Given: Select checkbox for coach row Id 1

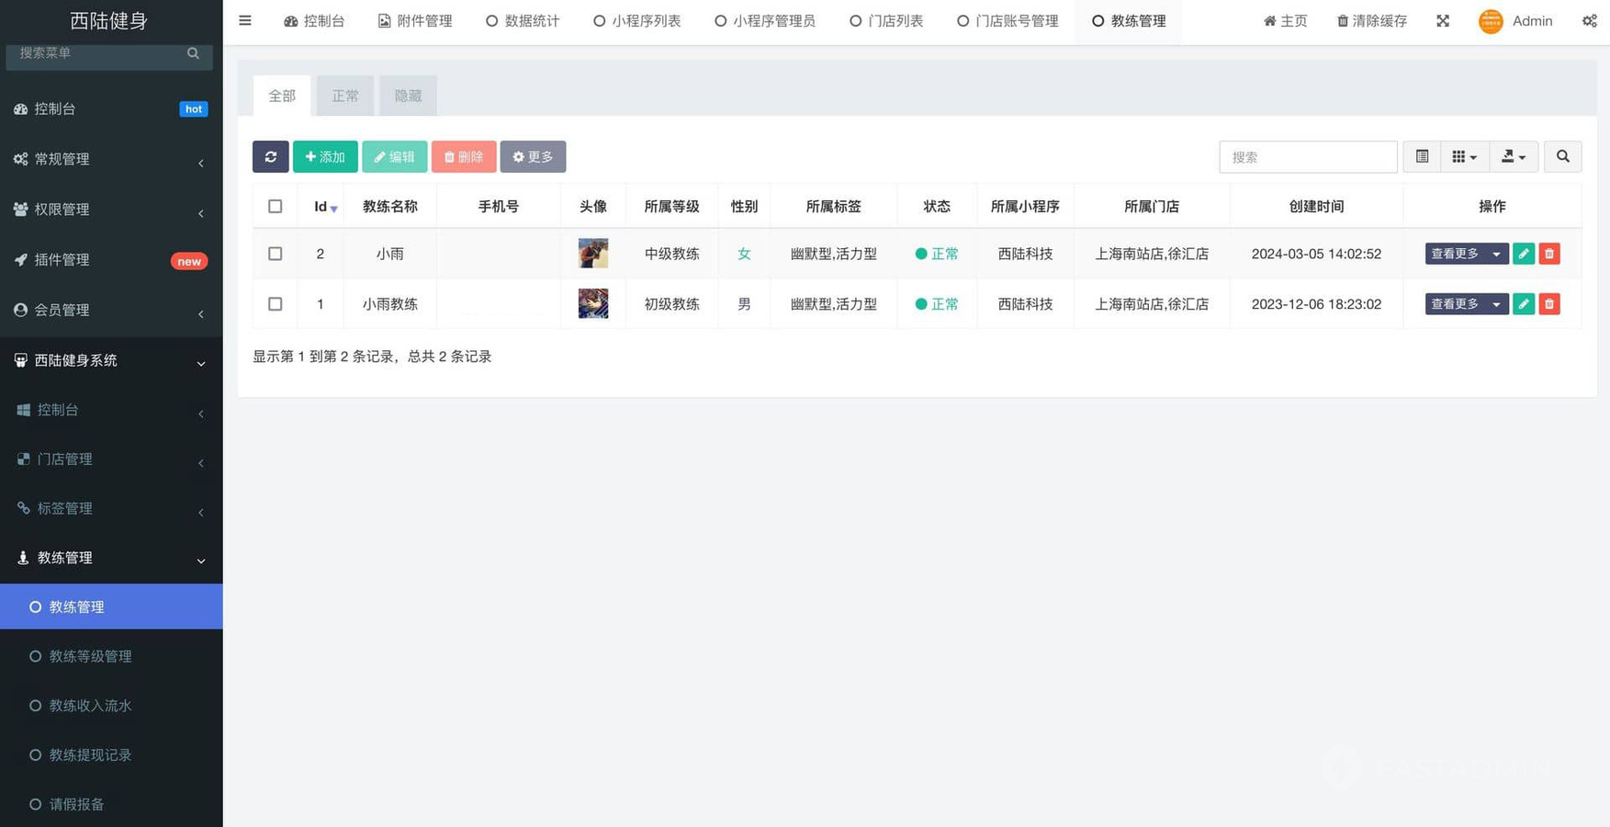Looking at the screenshot, I should pos(276,304).
